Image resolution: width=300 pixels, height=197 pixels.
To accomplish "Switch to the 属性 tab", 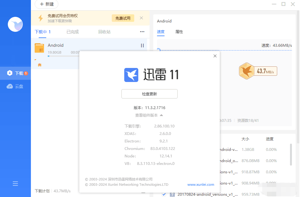I will tap(179, 32).
